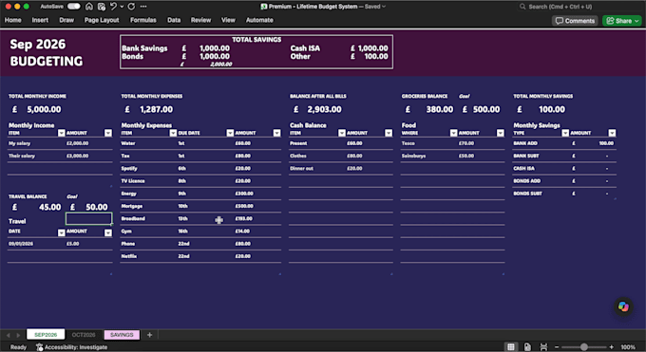
Task: Open Travel AMOUNT filter dropdown
Action: (x=108, y=233)
